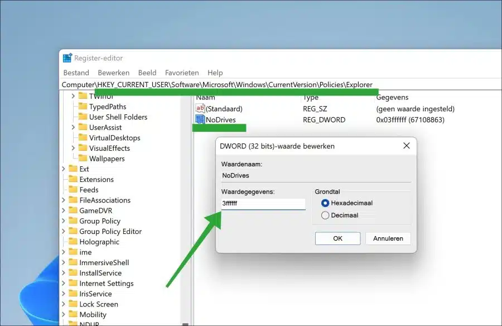Click the Register-editor app icon in title bar
Image resolution: width=502 pixels, height=326 pixels.
click(67, 58)
